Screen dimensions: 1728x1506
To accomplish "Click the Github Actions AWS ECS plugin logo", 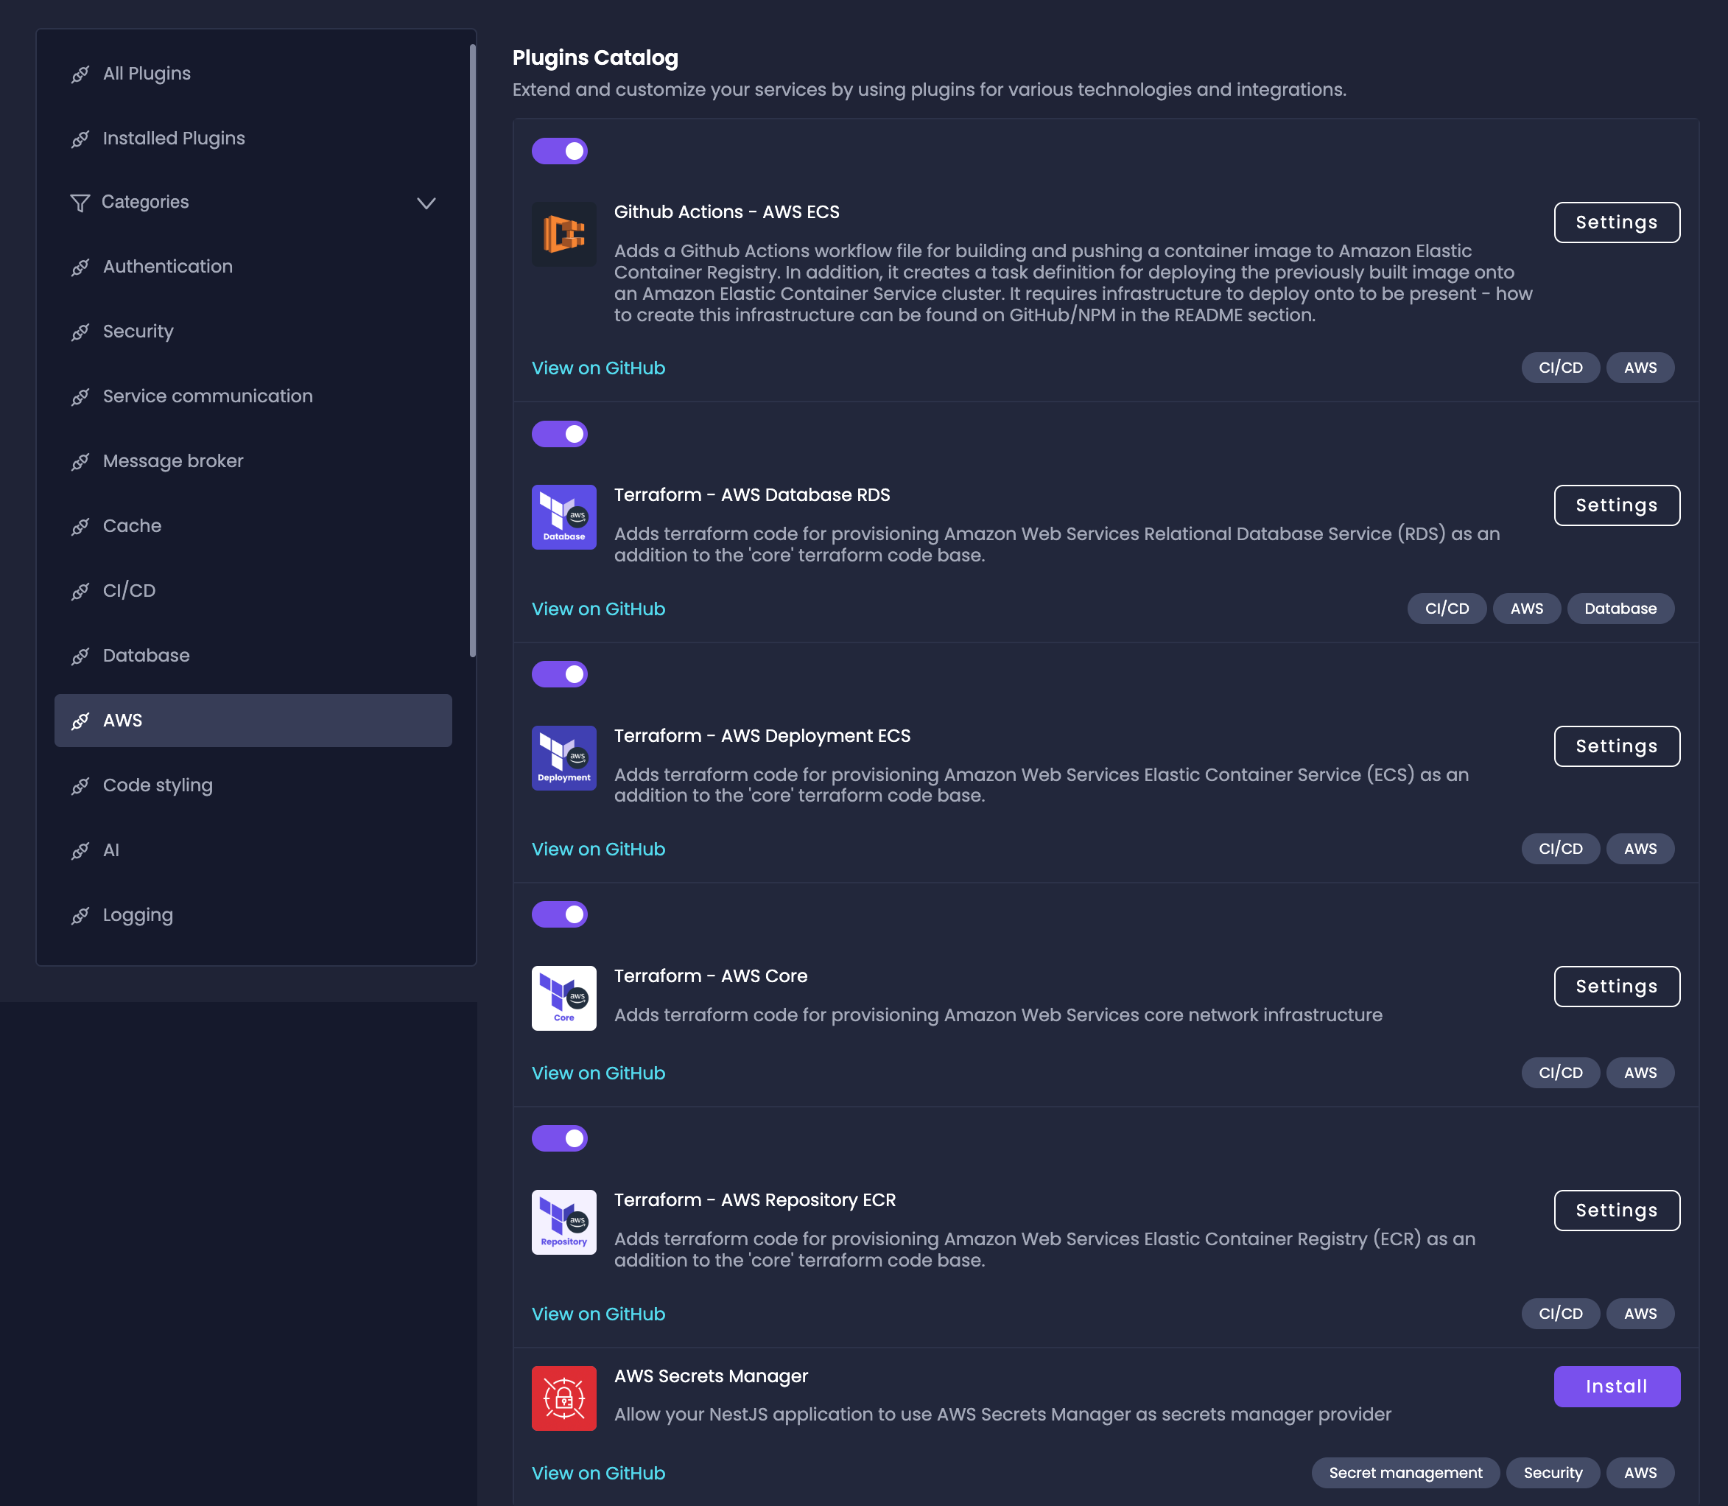I will [x=563, y=234].
